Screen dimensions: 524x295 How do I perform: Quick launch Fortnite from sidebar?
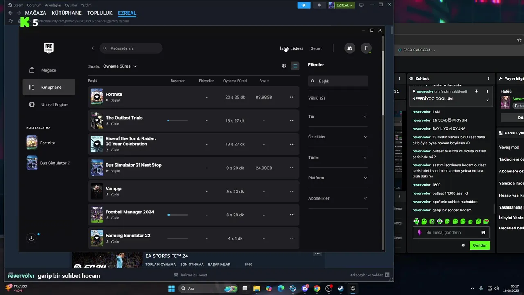pyautogui.click(x=49, y=143)
